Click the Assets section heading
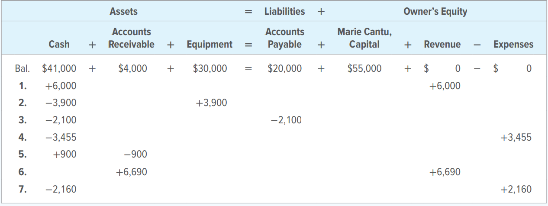 (x=123, y=12)
